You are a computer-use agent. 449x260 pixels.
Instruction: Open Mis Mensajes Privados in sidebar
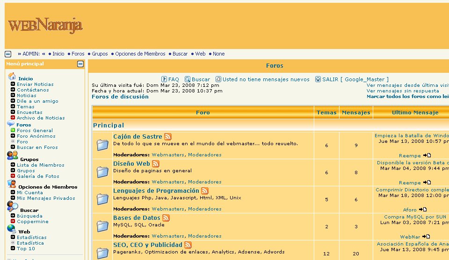click(46, 198)
